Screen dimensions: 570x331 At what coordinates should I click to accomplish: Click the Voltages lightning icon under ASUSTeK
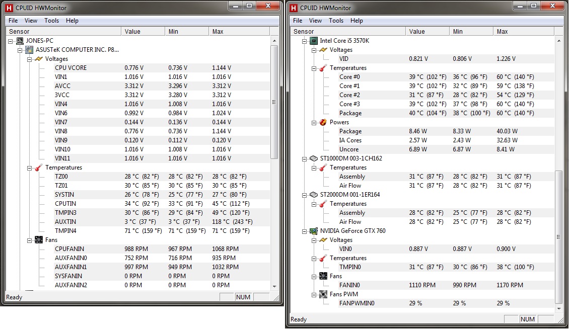click(x=39, y=59)
